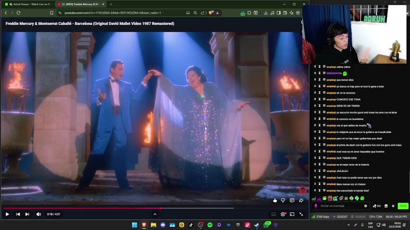This screenshot has width=410, height=230.
Task: Toggle the browser sidebar panel
Action: point(279,13)
